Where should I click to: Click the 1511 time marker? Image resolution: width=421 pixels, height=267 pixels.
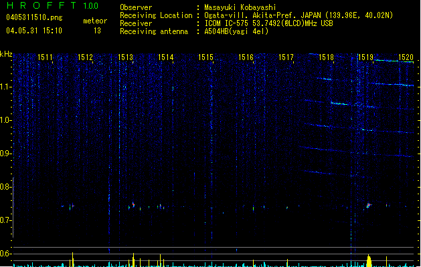(x=45, y=57)
